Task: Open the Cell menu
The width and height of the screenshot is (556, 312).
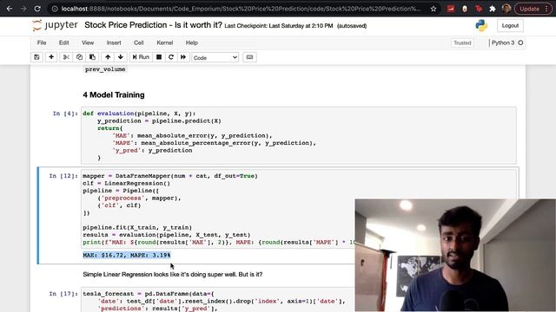Action: 139,42
